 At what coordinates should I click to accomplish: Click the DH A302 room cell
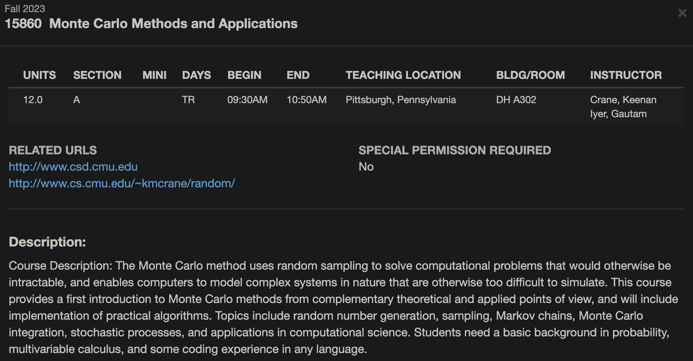tap(516, 100)
